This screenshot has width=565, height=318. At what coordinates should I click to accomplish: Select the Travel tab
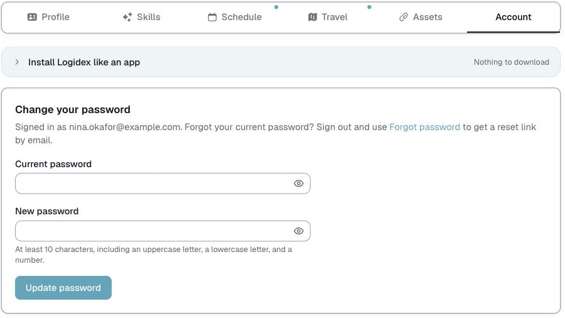click(328, 17)
